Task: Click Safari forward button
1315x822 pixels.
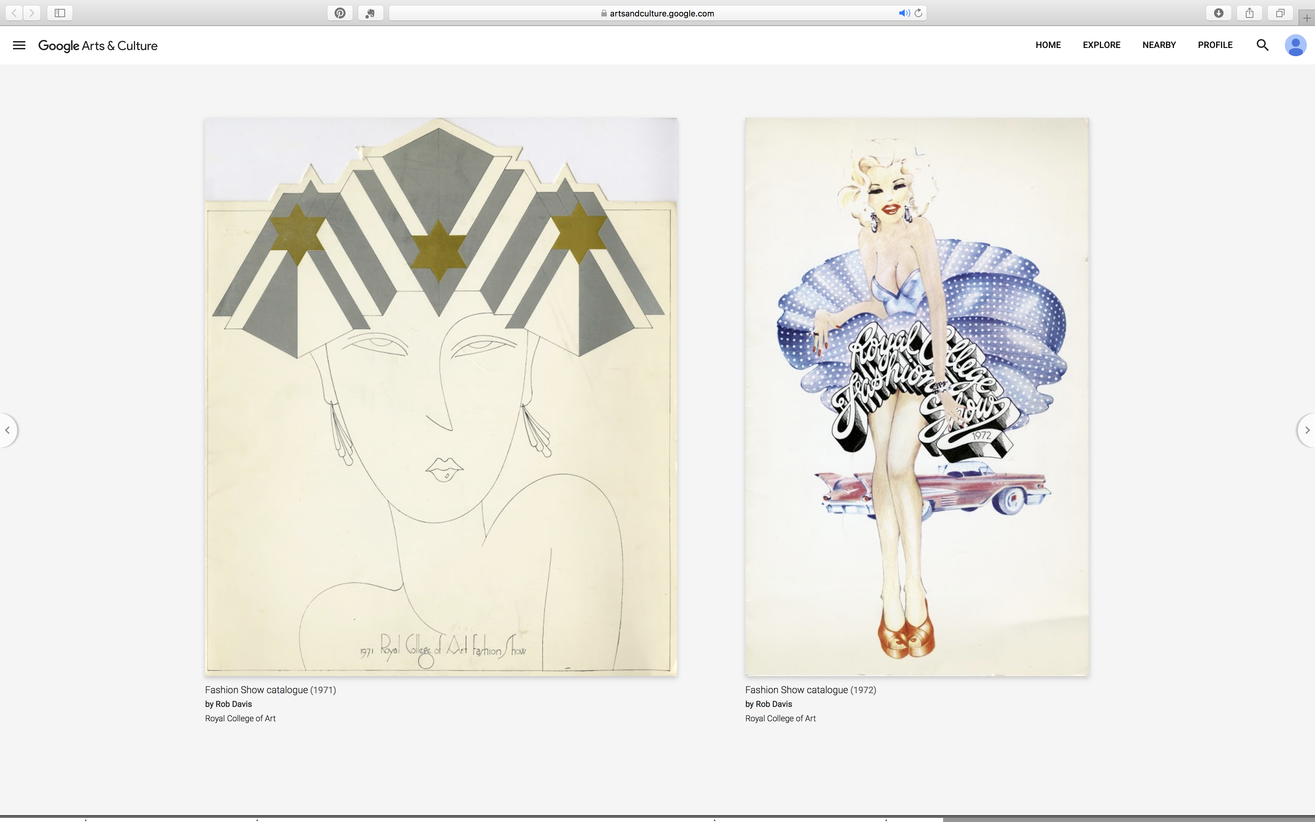Action: 32,13
